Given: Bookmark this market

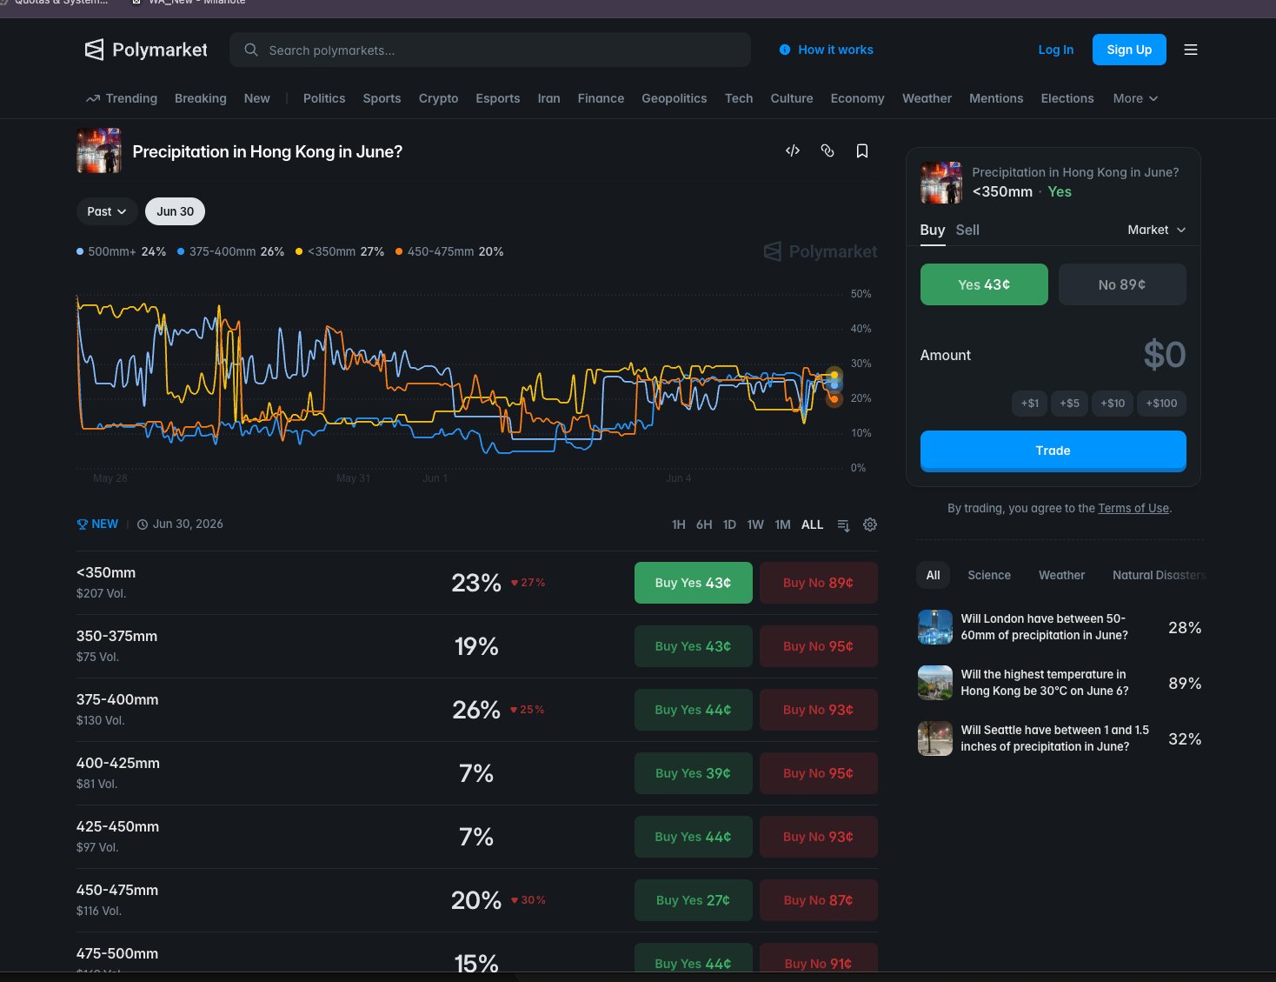Looking at the screenshot, I should click(862, 150).
